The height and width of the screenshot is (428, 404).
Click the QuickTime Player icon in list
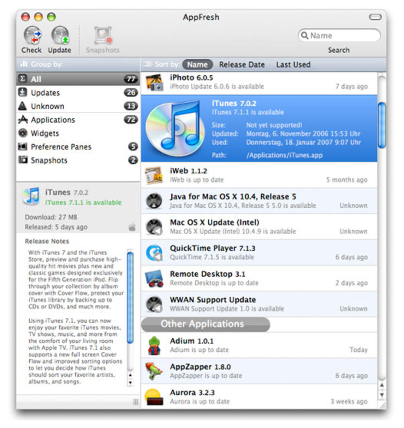[x=154, y=253]
